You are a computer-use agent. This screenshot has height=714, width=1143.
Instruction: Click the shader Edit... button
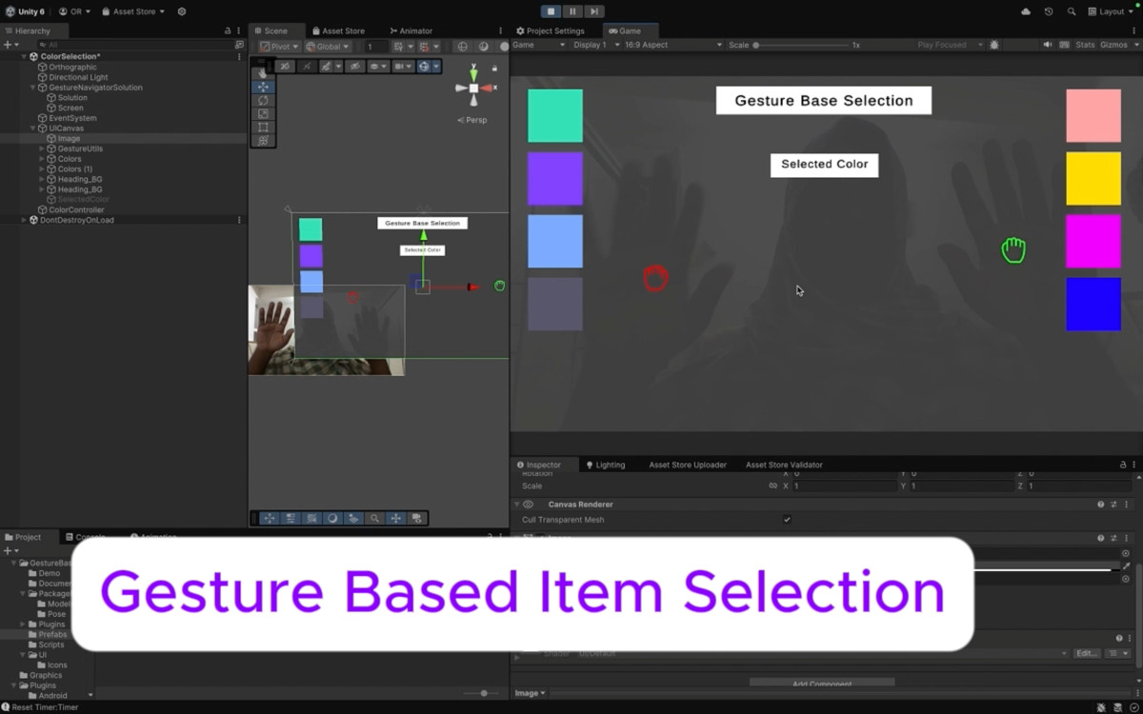click(x=1087, y=653)
